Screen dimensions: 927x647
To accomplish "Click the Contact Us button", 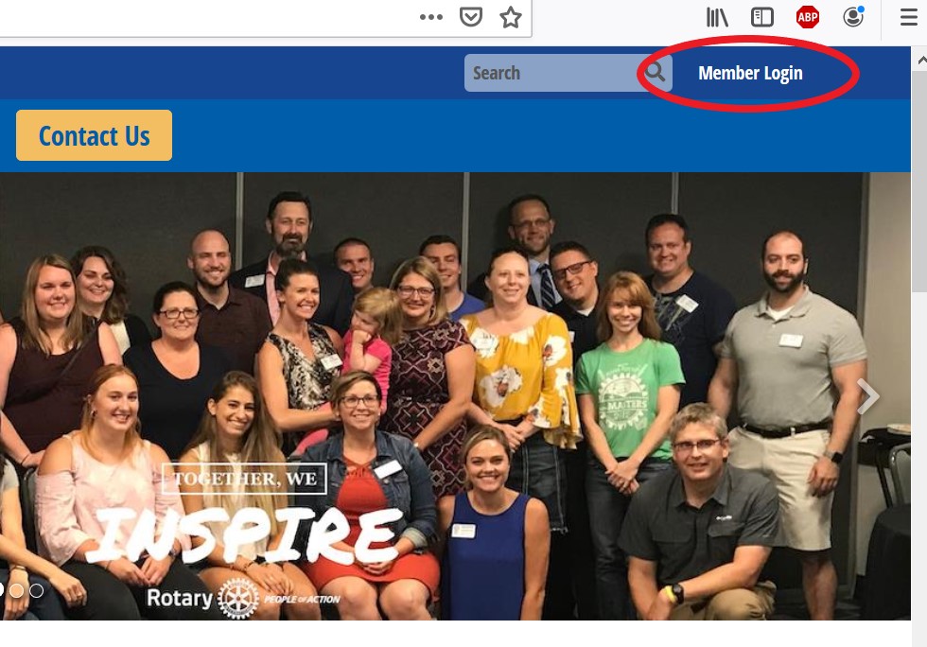I will click(94, 135).
